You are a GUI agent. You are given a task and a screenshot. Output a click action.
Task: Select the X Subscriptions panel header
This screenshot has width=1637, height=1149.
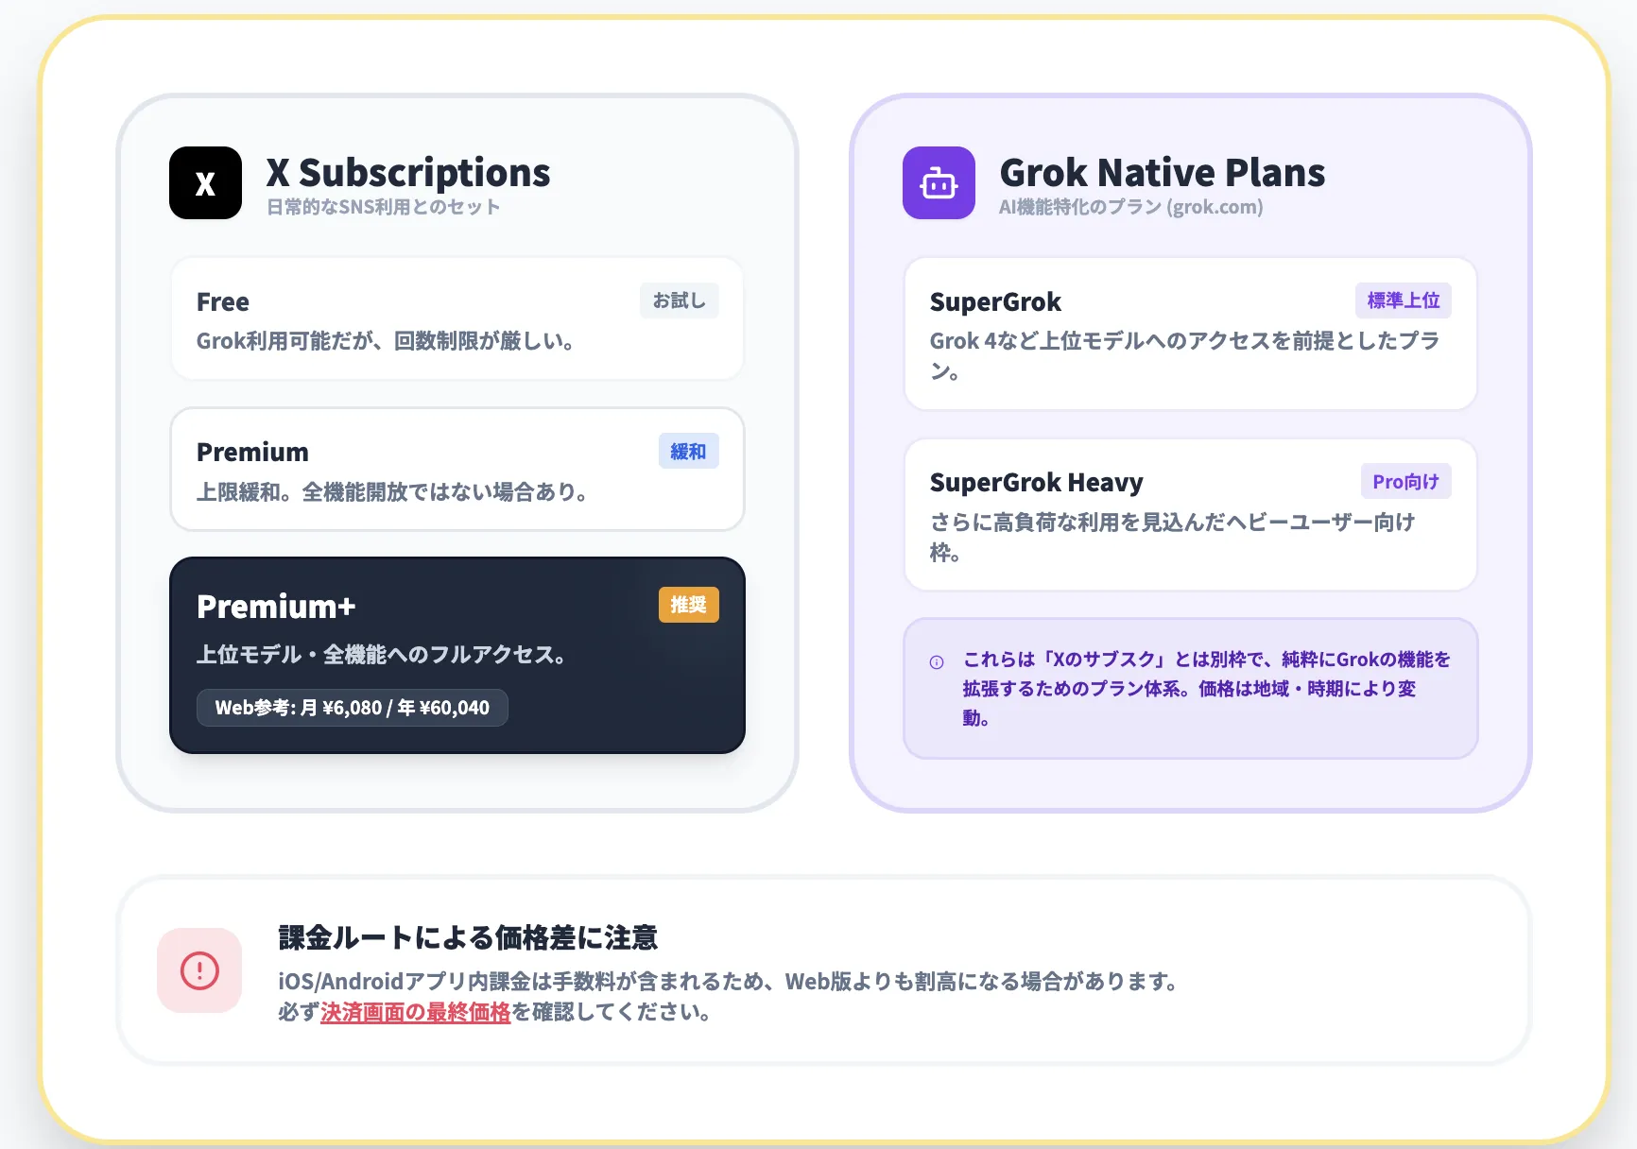coord(408,172)
